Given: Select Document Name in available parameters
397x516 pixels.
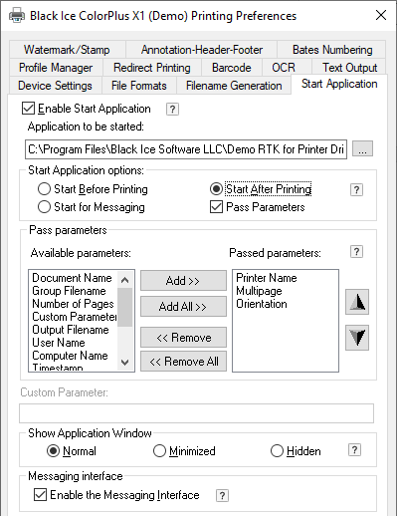Looking at the screenshot, I should (x=72, y=278).
